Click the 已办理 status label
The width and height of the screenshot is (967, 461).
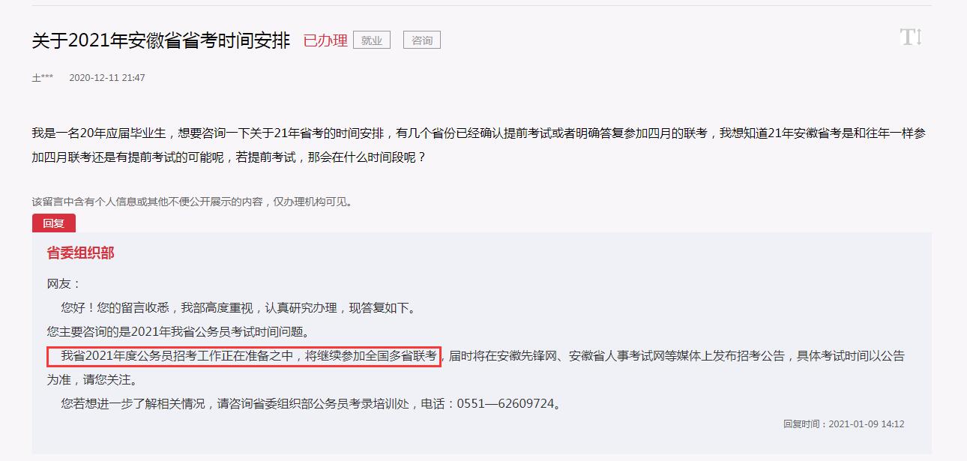coord(325,40)
